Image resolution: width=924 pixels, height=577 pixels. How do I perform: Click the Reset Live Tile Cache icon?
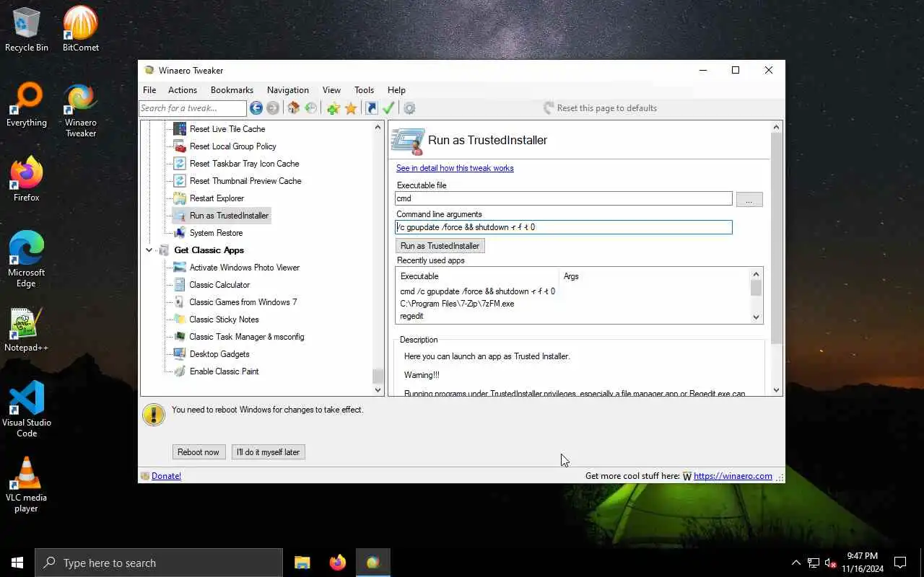[x=180, y=129]
